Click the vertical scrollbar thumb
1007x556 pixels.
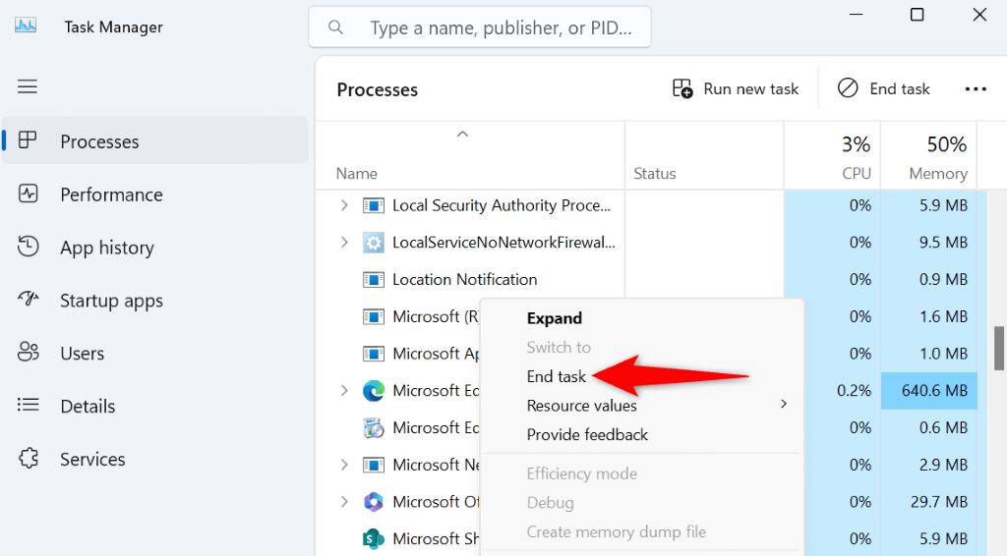point(999,349)
